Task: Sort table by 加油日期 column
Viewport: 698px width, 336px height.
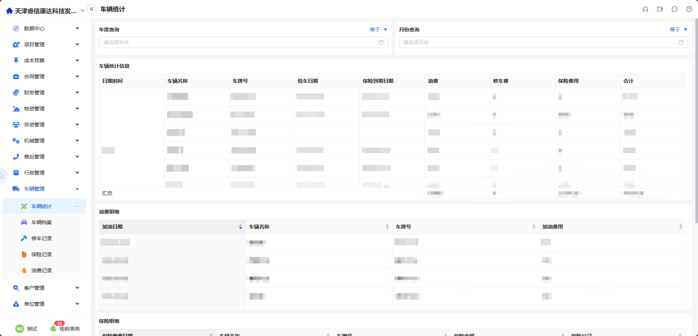Action: (240, 227)
